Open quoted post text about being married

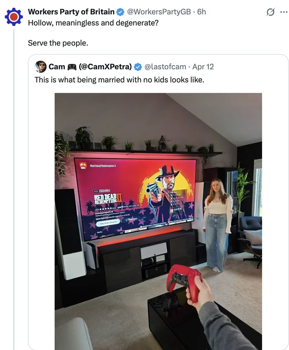(119, 80)
